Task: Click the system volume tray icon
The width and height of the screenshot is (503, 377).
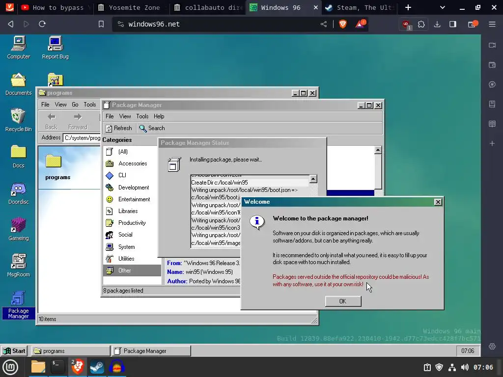Action: click(x=465, y=367)
